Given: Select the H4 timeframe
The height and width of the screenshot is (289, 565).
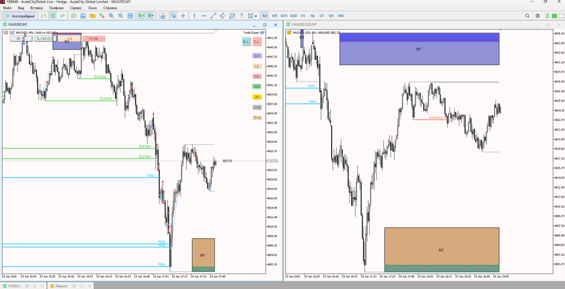Looking at the screenshot, I should click(312, 16).
